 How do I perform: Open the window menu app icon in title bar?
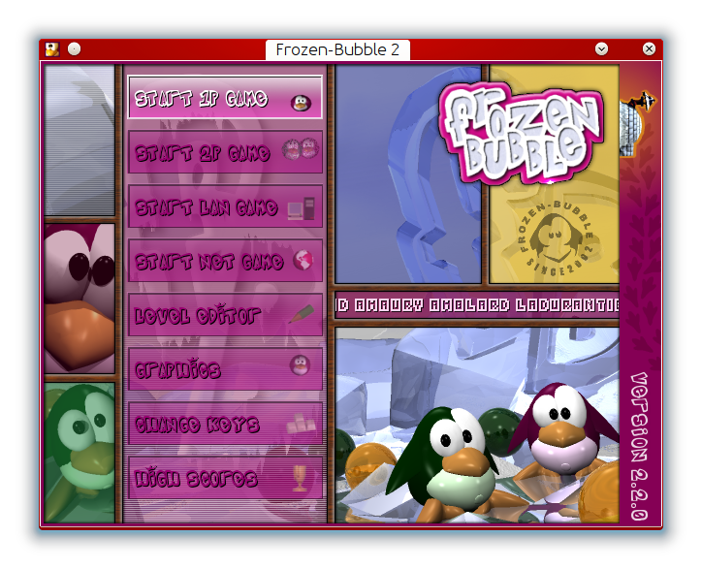click(x=52, y=49)
